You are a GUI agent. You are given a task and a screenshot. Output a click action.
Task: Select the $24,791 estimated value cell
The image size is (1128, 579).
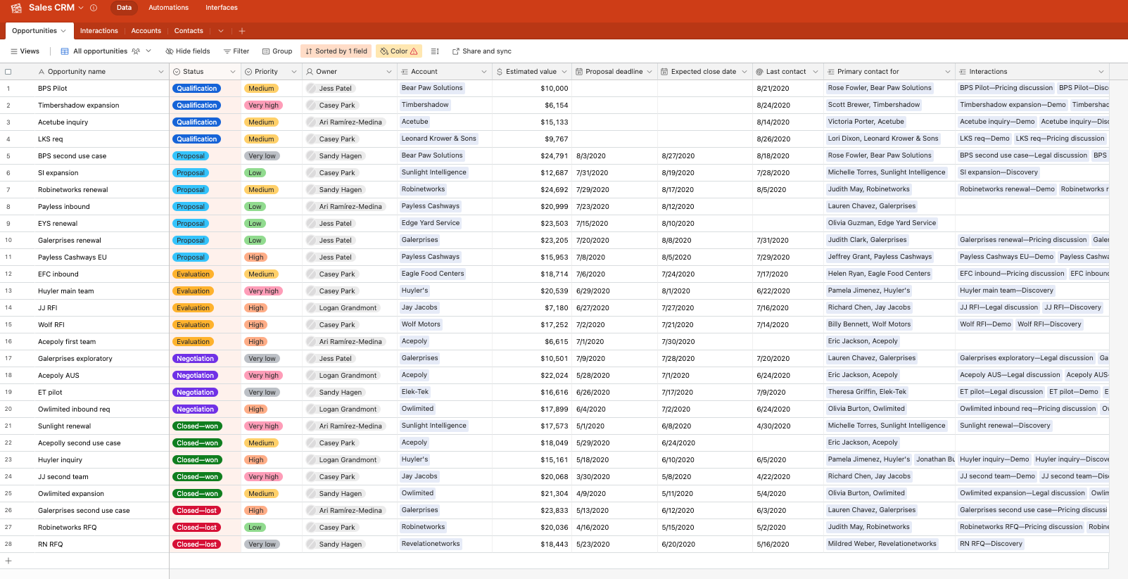pos(532,156)
